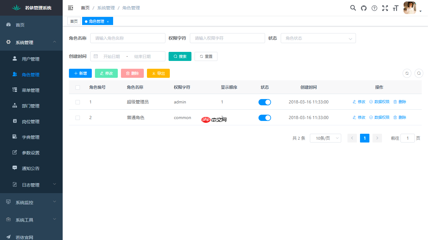
Task: Select the header checkbox to choose all rows
Action: point(78,87)
